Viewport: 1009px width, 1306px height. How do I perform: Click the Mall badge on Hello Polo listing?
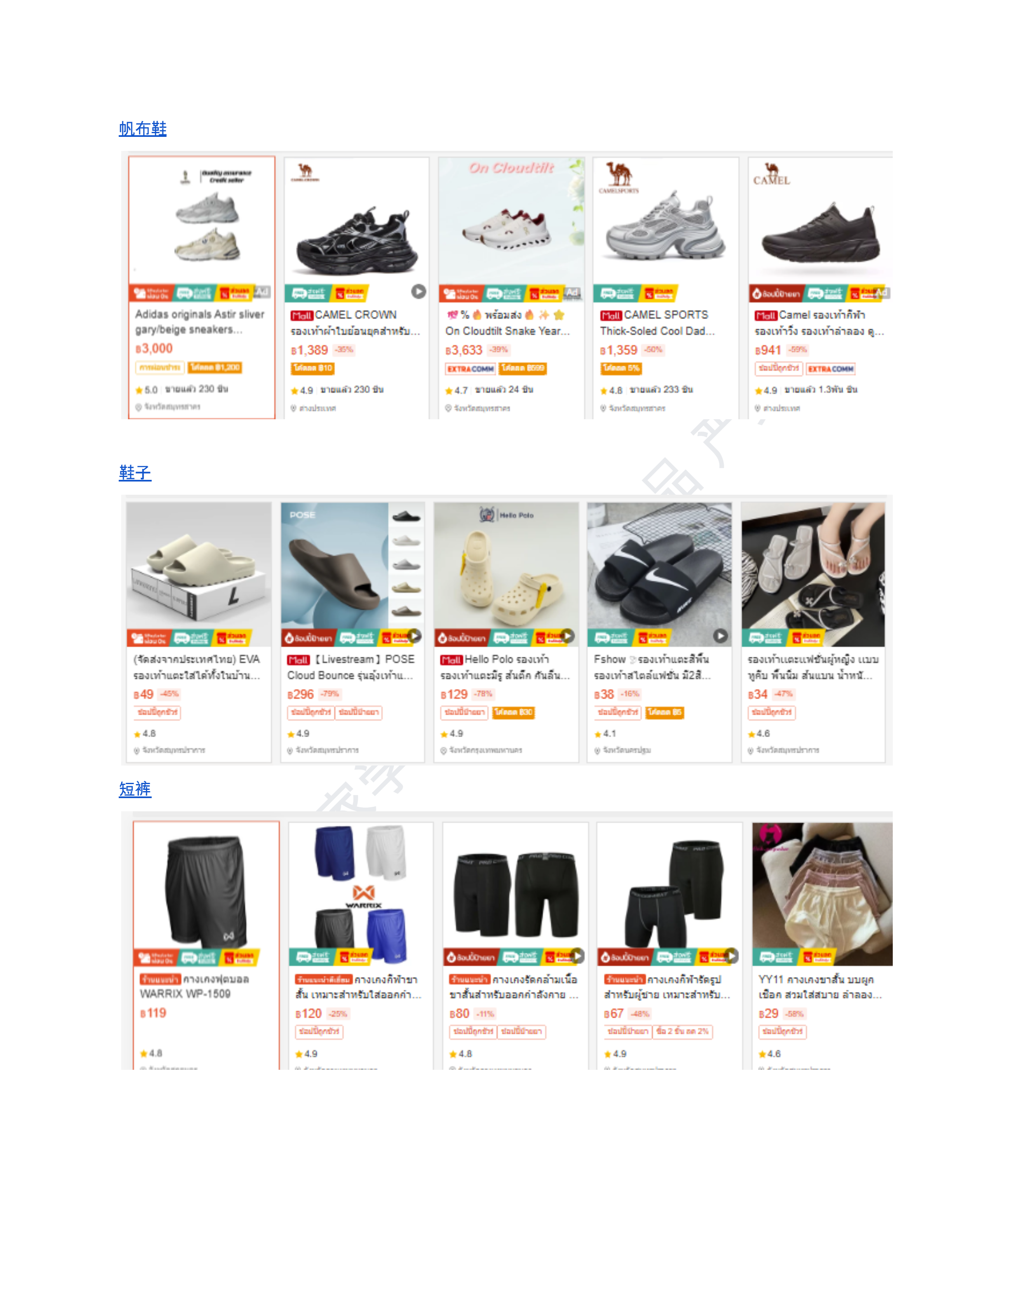[x=451, y=660]
